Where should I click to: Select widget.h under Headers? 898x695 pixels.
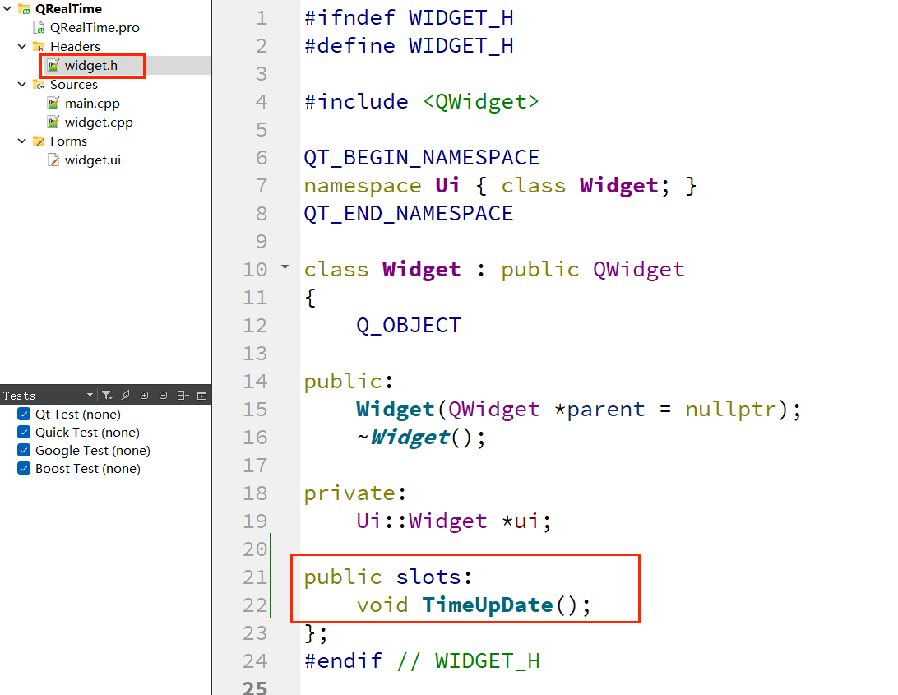coord(91,65)
